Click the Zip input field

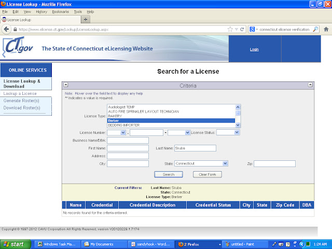pos(274,164)
